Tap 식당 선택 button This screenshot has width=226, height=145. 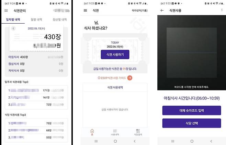pyautogui.click(x=192, y=123)
